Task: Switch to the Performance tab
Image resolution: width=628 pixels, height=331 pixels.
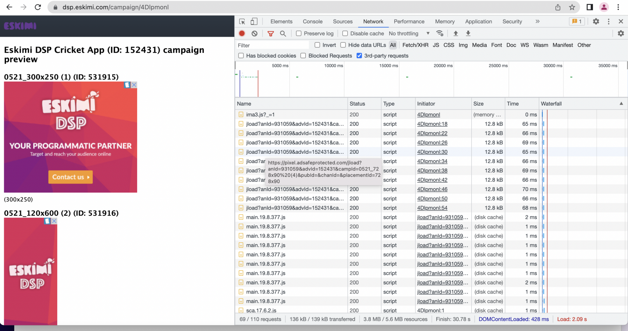Action: pyautogui.click(x=409, y=21)
